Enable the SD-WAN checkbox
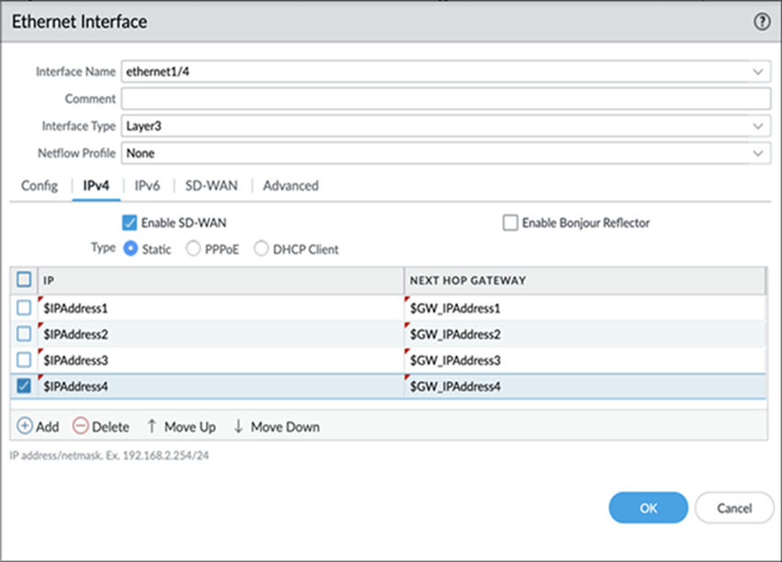This screenshot has width=782, height=562. tap(130, 223)
